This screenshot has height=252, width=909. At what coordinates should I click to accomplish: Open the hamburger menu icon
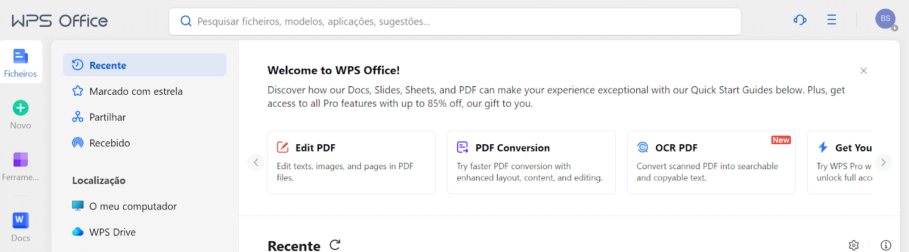pyautogui.click(x=832, y=20)
